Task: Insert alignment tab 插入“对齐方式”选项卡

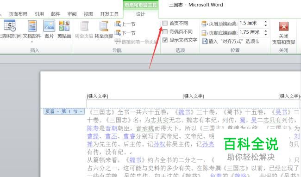Action: click(x=231, y=41)
